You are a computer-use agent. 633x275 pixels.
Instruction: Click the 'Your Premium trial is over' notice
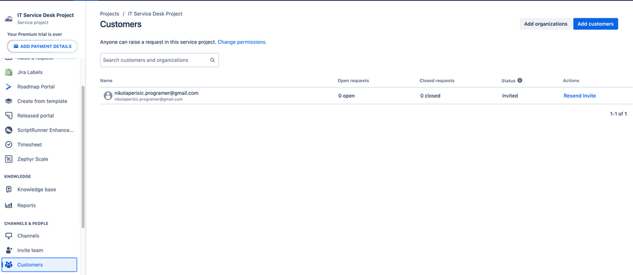[35, 34]
